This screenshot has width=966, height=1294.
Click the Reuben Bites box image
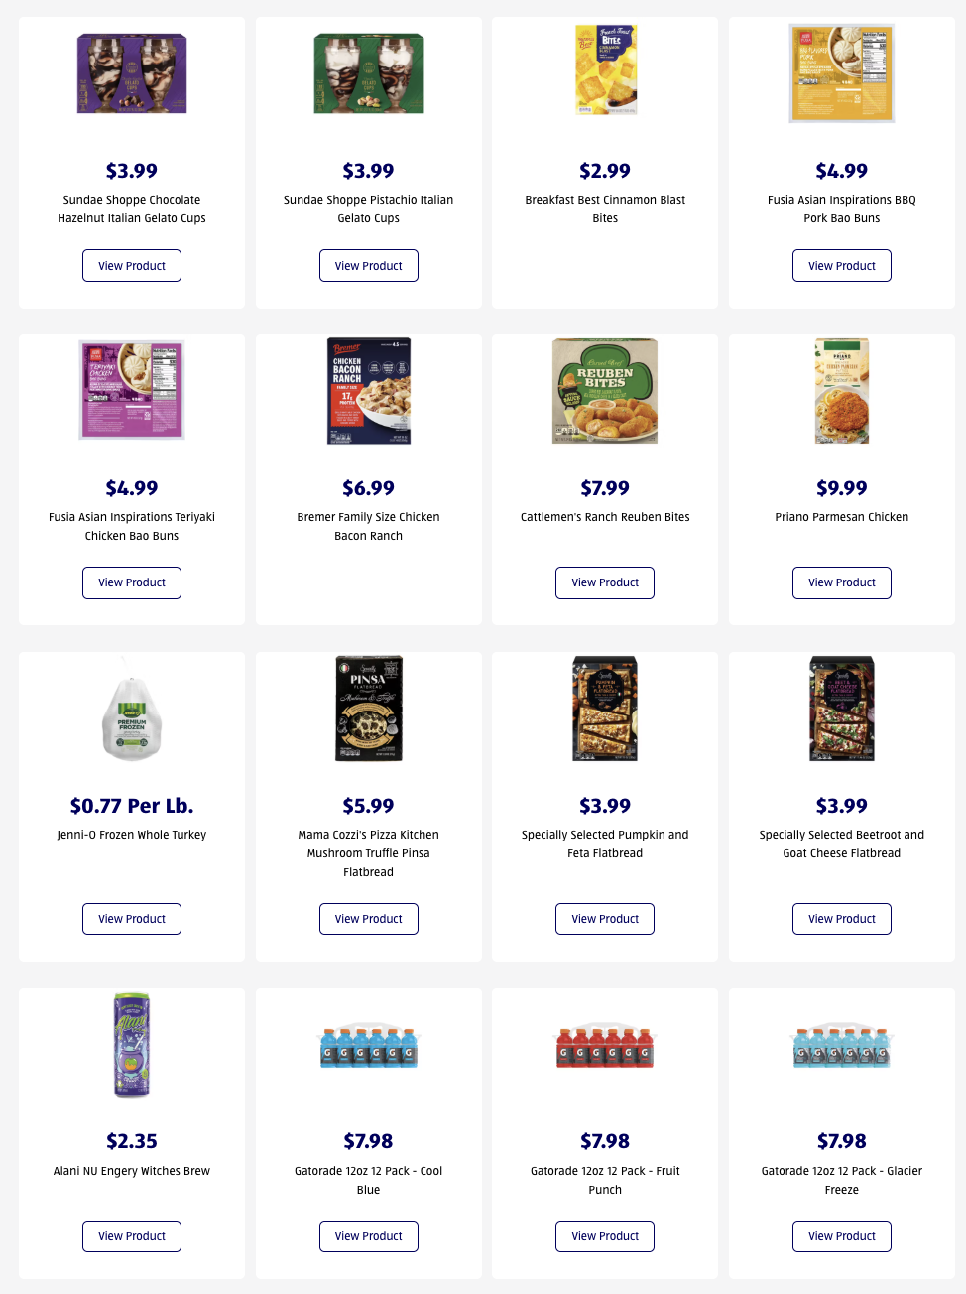(x=605, y=391)
